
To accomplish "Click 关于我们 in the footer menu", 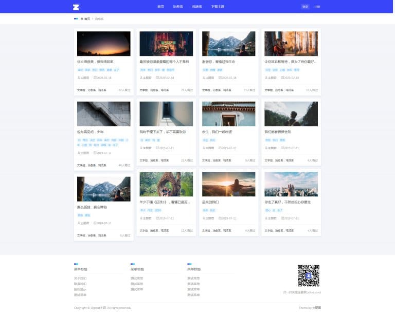I will [80, 278].
